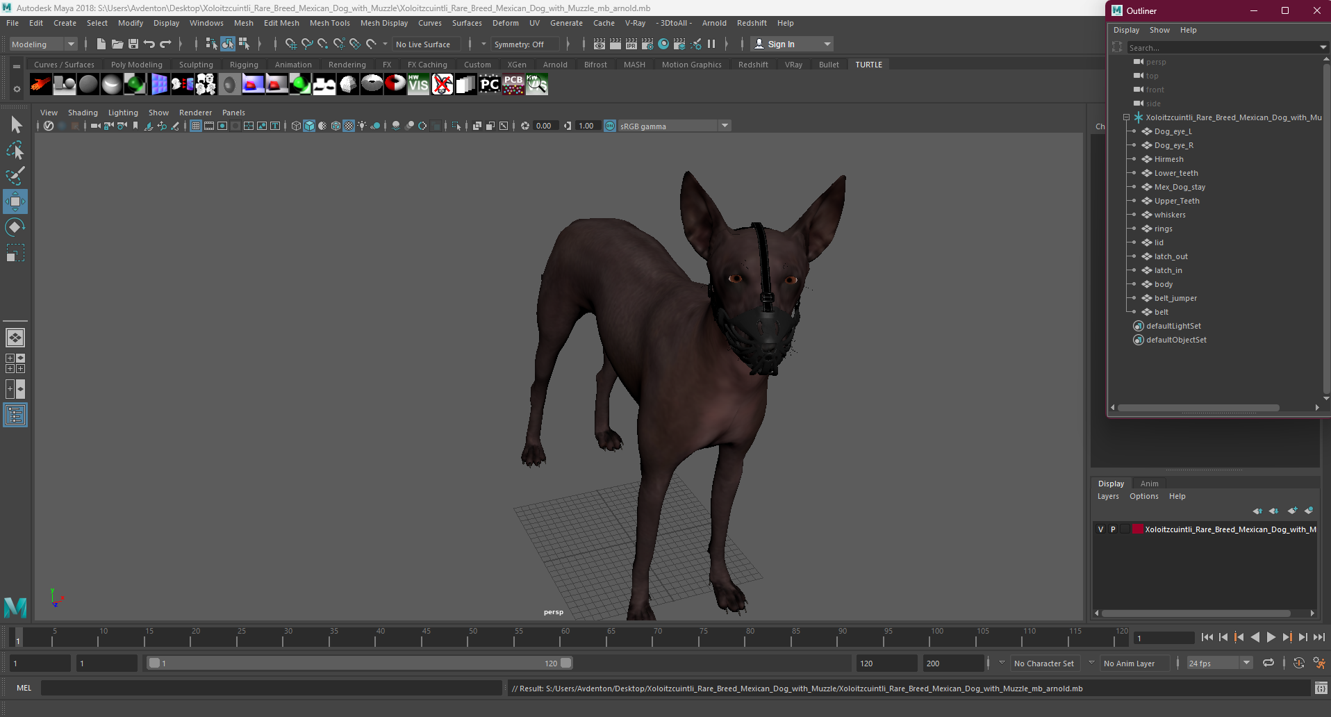Create new empty layer icon
The height and width of the screenshot is (717, 1331).
(1292, 511)
